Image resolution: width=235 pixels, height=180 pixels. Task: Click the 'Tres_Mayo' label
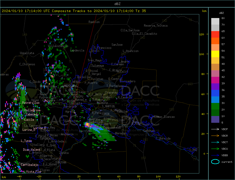point(95,60)
